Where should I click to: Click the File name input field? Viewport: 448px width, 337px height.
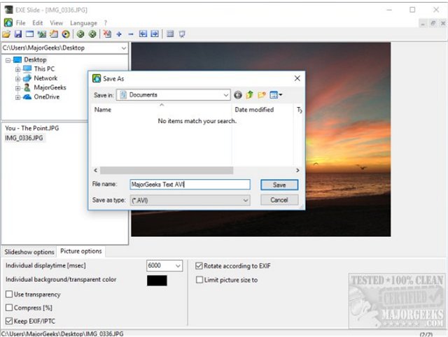click(x=190, y=185)
